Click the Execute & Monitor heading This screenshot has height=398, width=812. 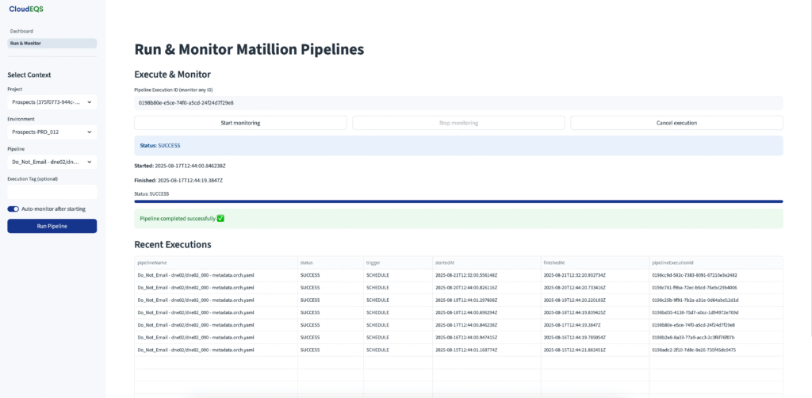tap(172, 75)
